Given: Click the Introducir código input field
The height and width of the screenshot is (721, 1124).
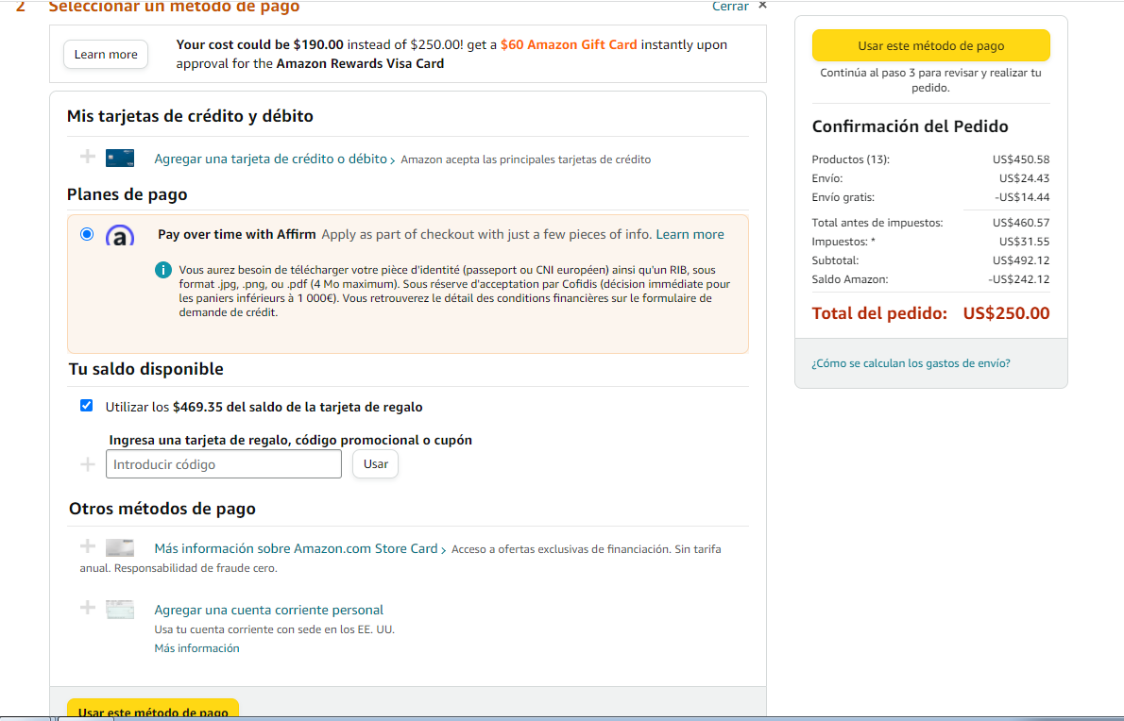Looking at the screenshot, I should (223, 464).
